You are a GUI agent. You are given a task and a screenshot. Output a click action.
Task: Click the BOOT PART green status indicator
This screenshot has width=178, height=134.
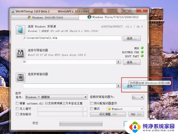click(x=142, y=56)
